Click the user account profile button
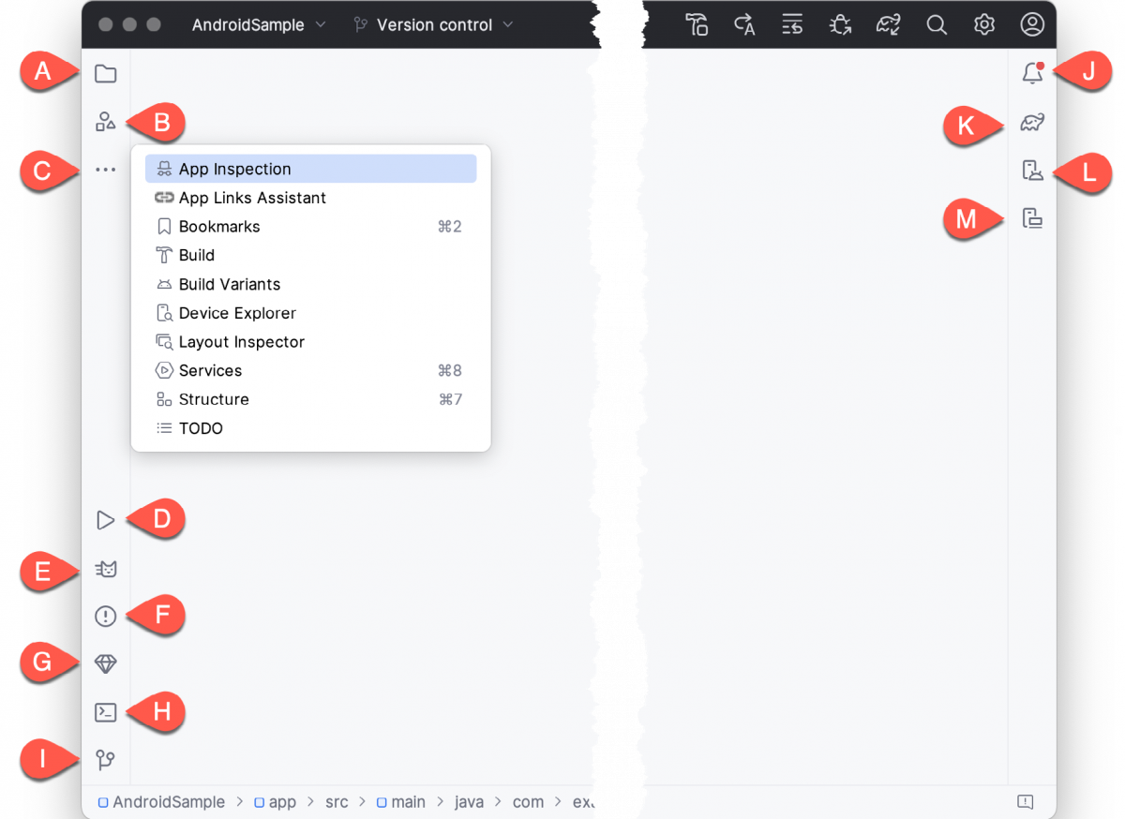 (x=1032, y=24)
